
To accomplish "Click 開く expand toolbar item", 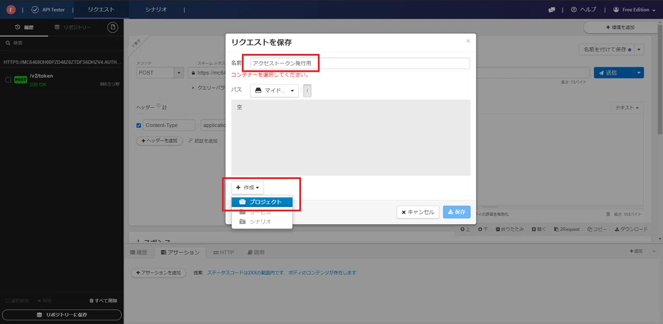I will [539, 229].
